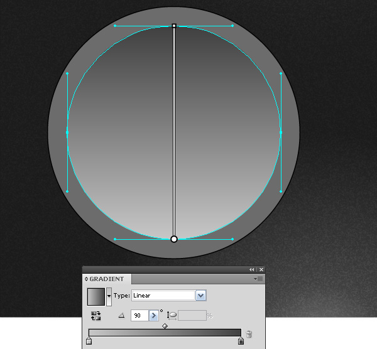Click the Linear type text field
The image size is (377, 349).
163,296
